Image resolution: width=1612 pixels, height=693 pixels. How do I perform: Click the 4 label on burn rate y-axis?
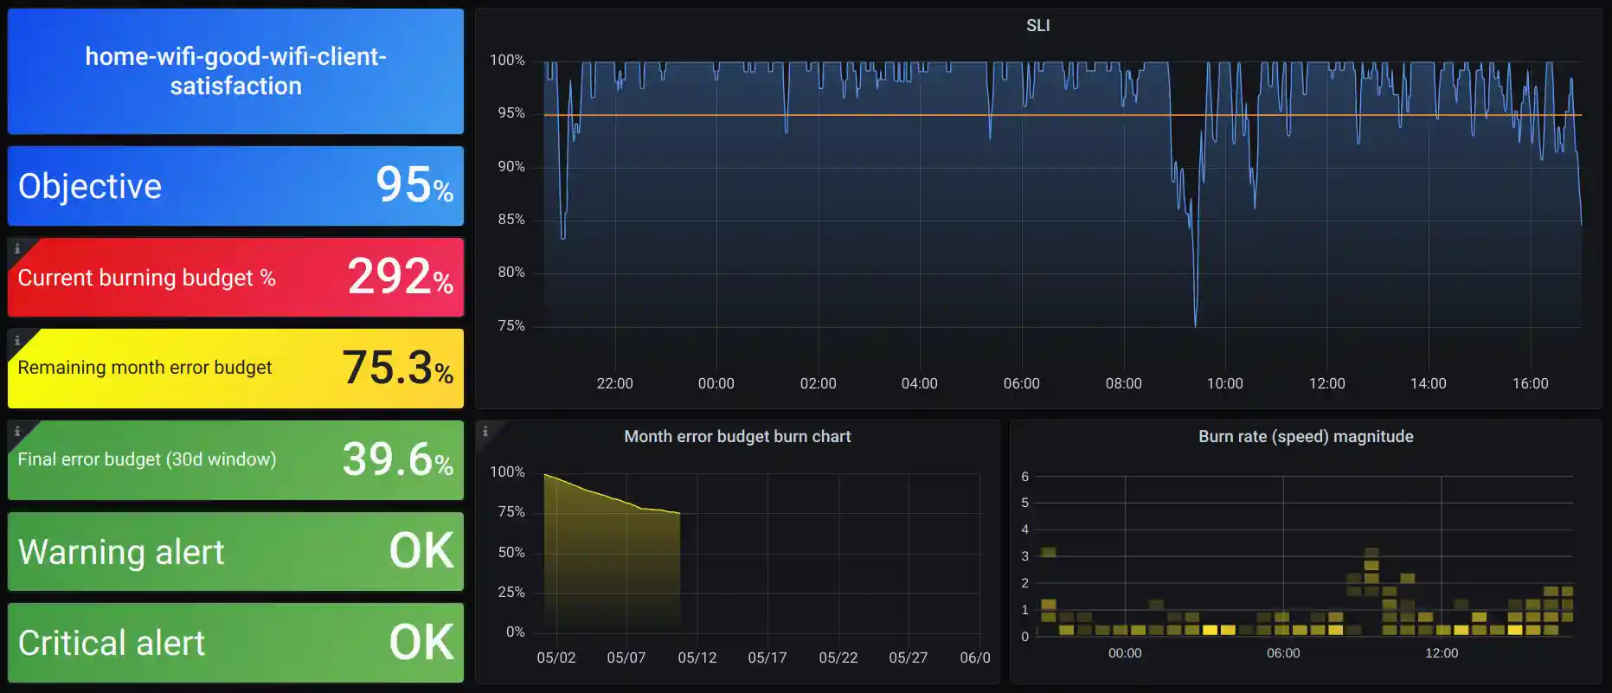[x=1024, y=529]
